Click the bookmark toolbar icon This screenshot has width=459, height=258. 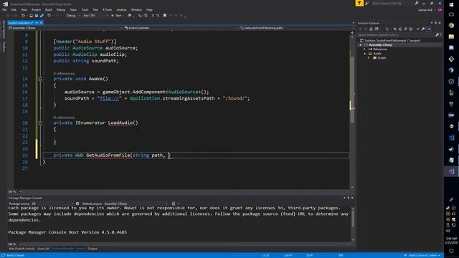click(x=165, y=16)
